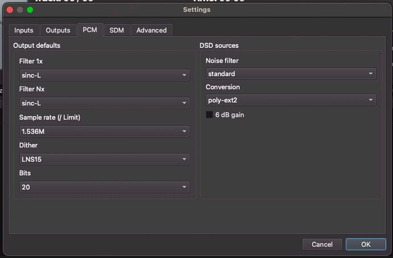
Task: Enable the 6 dB gain checkbox
Action: (209, 115)
